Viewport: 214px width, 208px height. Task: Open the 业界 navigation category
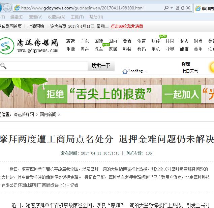click(x=170, y=49)
